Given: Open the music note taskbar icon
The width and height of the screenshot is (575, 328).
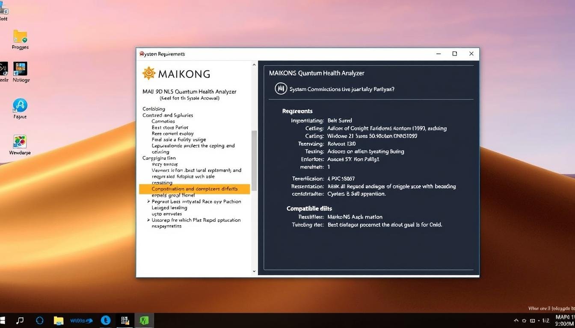Looking at the screenshot, I should pyautogui.click(x=20, y=320).
